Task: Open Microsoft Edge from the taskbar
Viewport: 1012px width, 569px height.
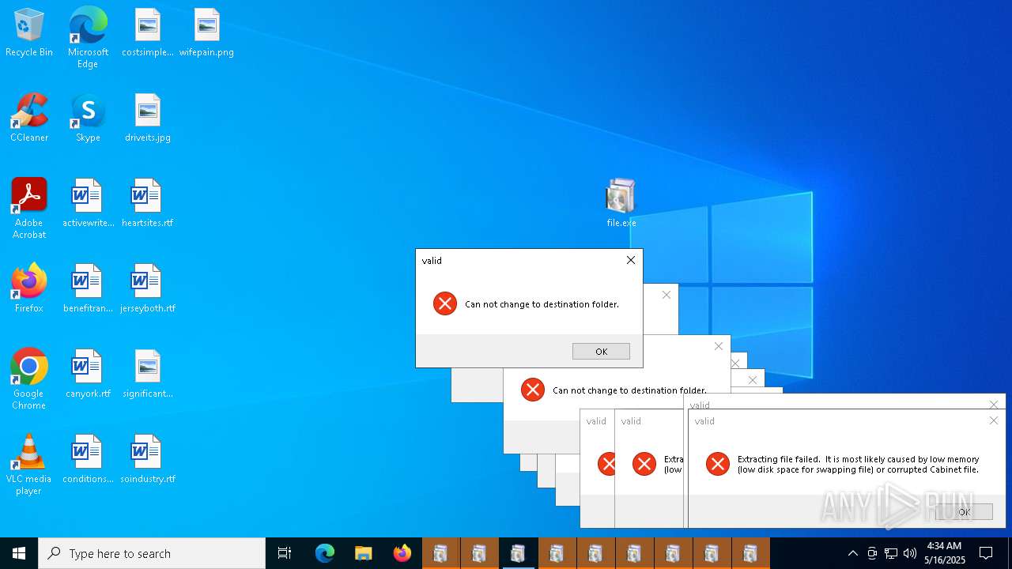Action: click(325, 553)
